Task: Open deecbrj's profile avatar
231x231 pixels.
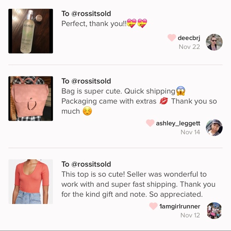Action: point(214,42)
